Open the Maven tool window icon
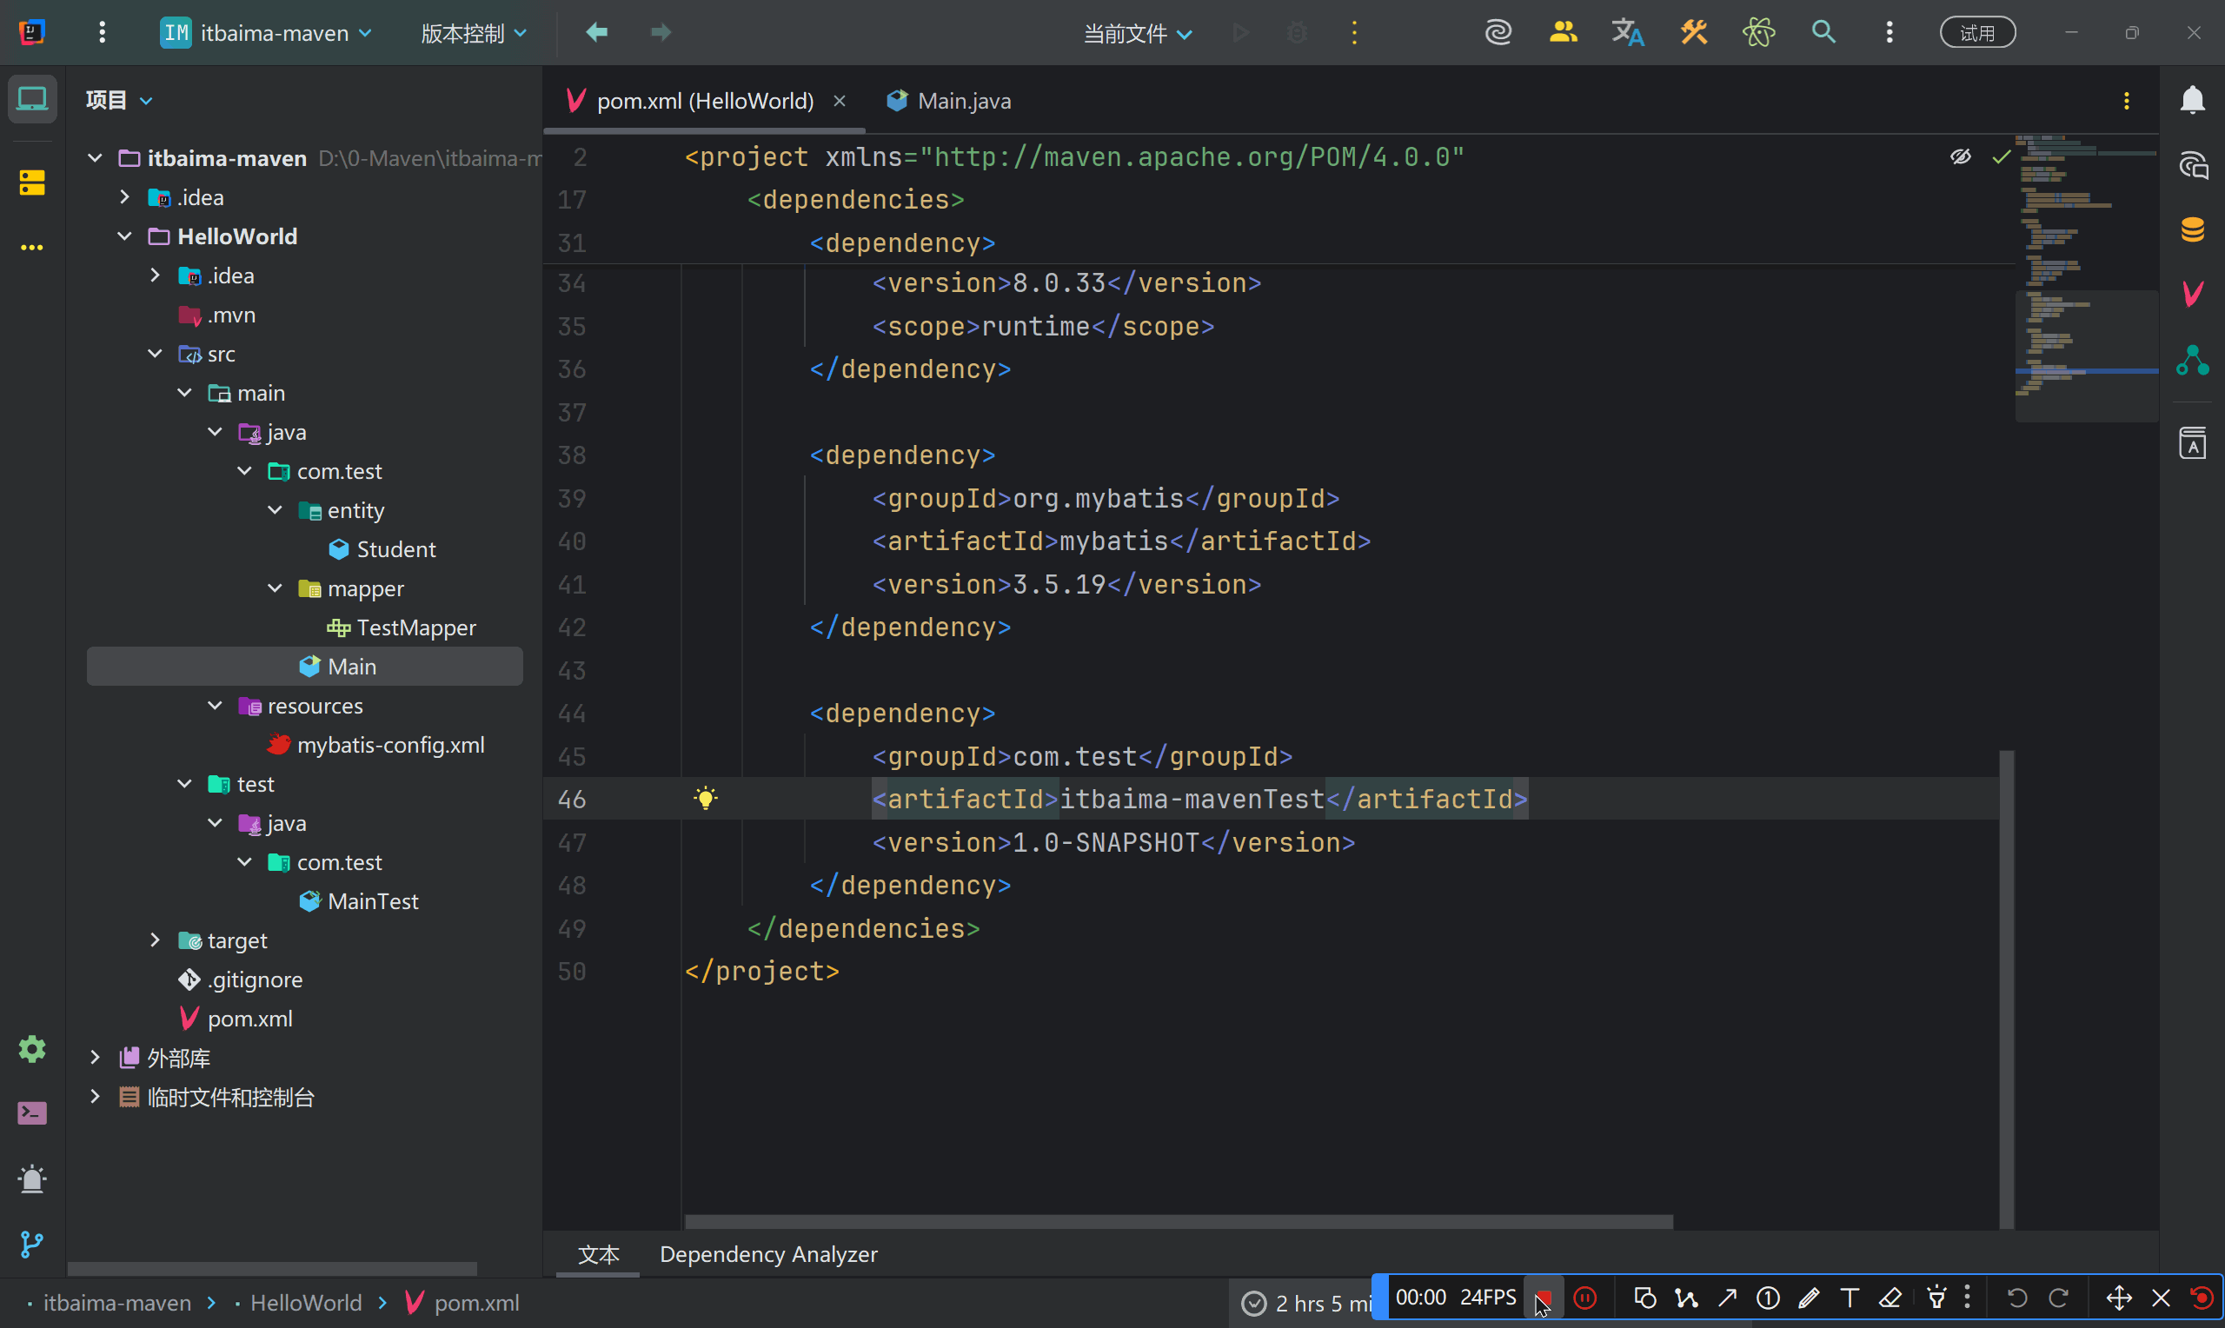Screen dimensions: 2225x1328 (x=2192, y=294)
